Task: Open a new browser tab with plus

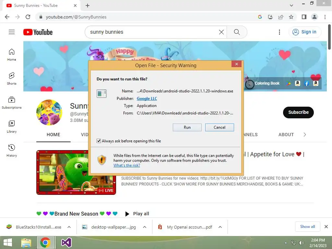Action: [88, 6]
